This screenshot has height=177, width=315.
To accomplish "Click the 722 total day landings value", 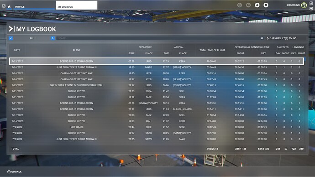I will coord(294,149).
